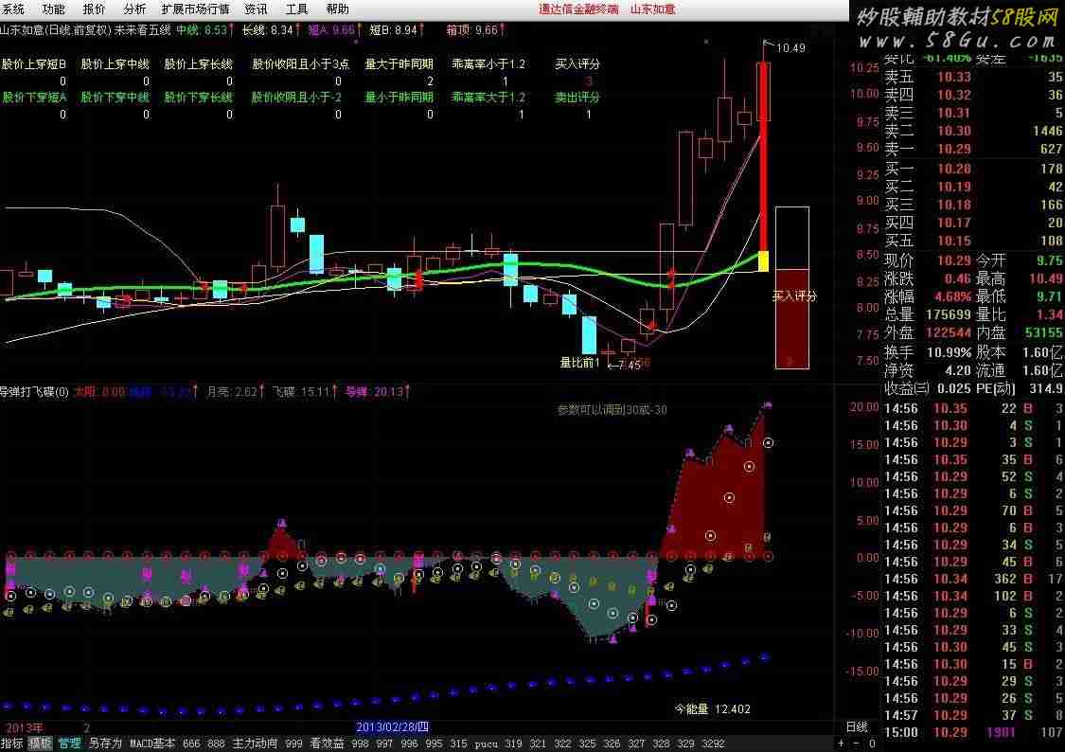Click the 15:00 10.29 trade row
The image size is (1065, 752).
[x=972, y=732]
